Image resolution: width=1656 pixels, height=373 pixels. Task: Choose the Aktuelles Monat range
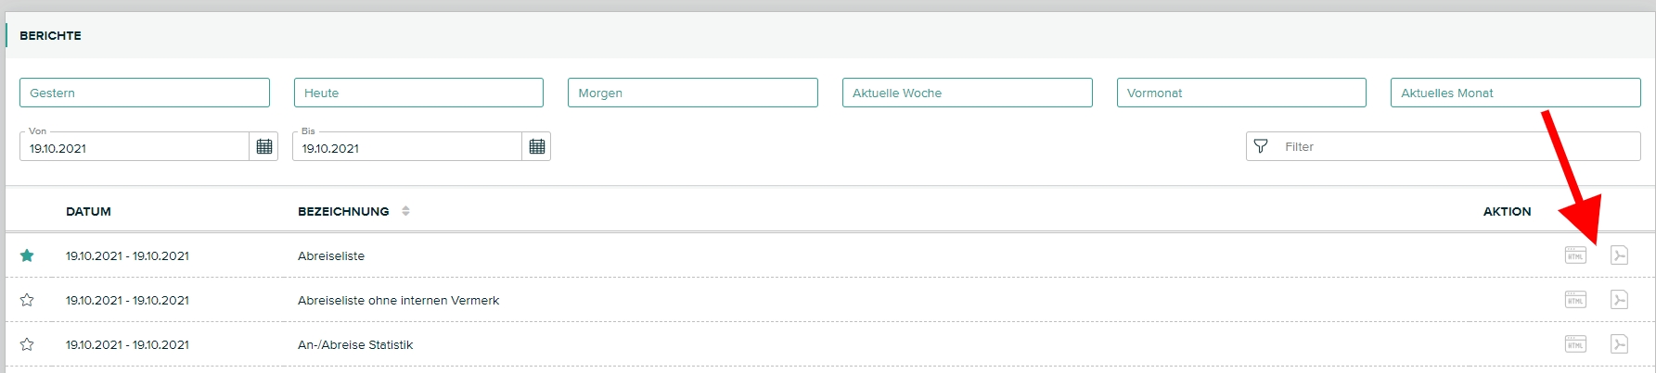click(1515, 93)
